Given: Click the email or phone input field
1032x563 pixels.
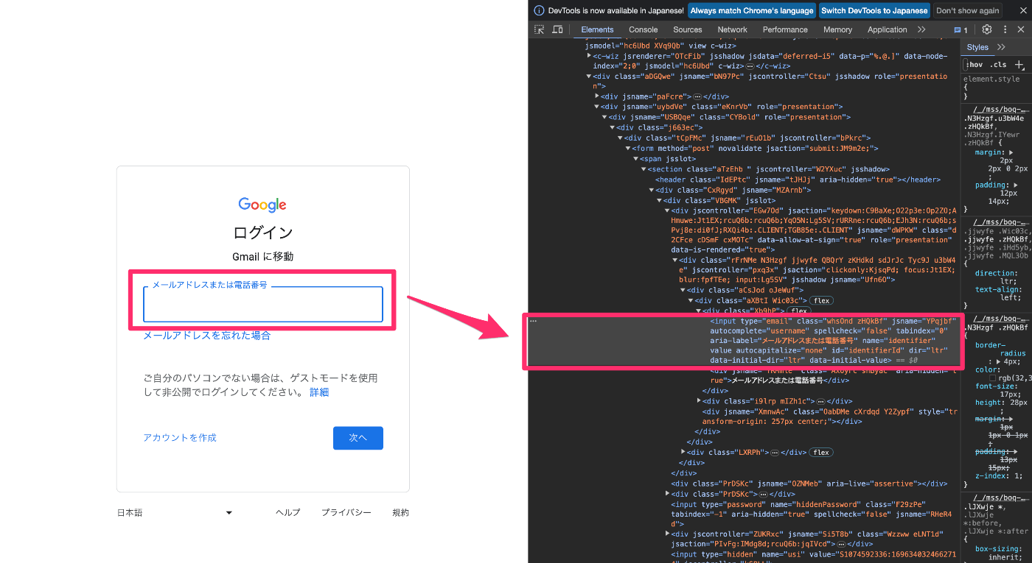Looking at the screenshot, I should coord(263,304).
